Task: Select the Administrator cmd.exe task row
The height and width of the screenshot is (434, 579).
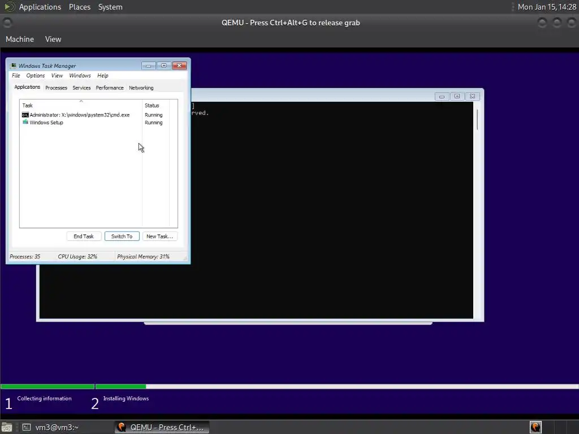Action: 94,115
